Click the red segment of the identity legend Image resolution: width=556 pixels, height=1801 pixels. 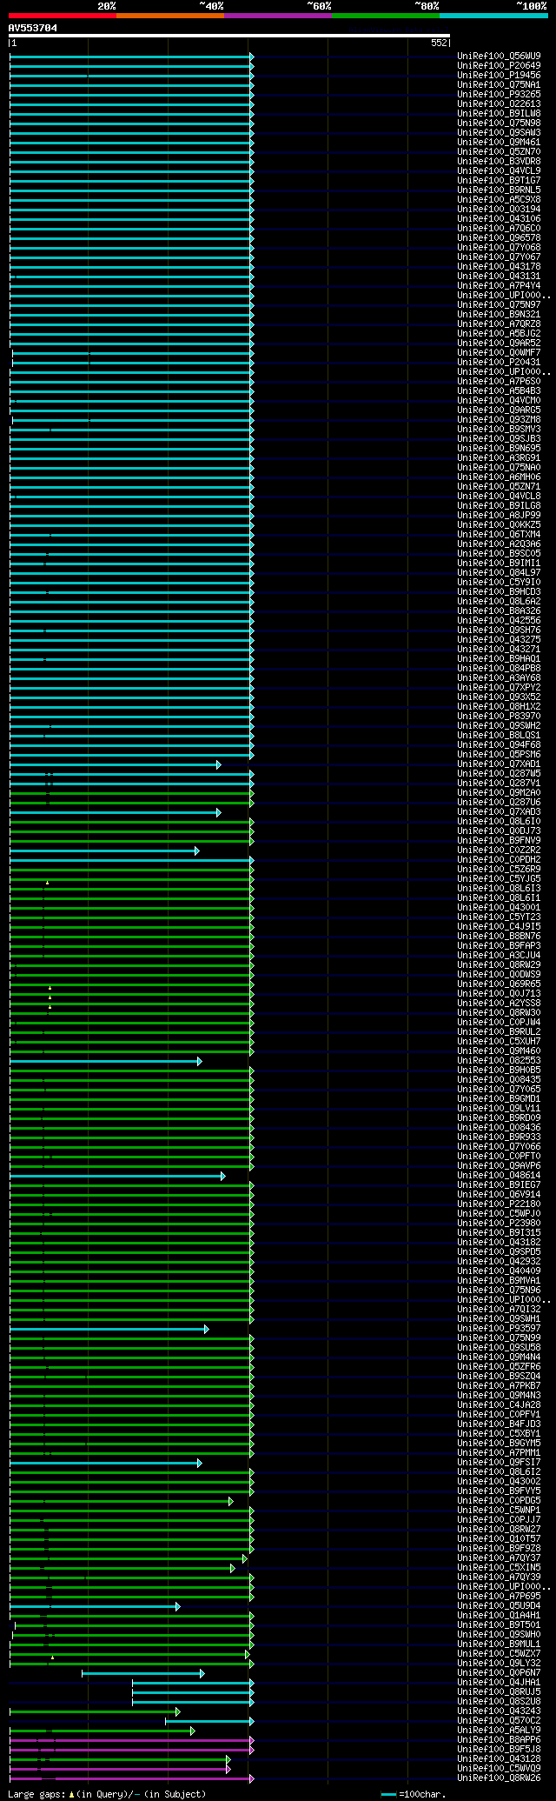coord(63,15)
